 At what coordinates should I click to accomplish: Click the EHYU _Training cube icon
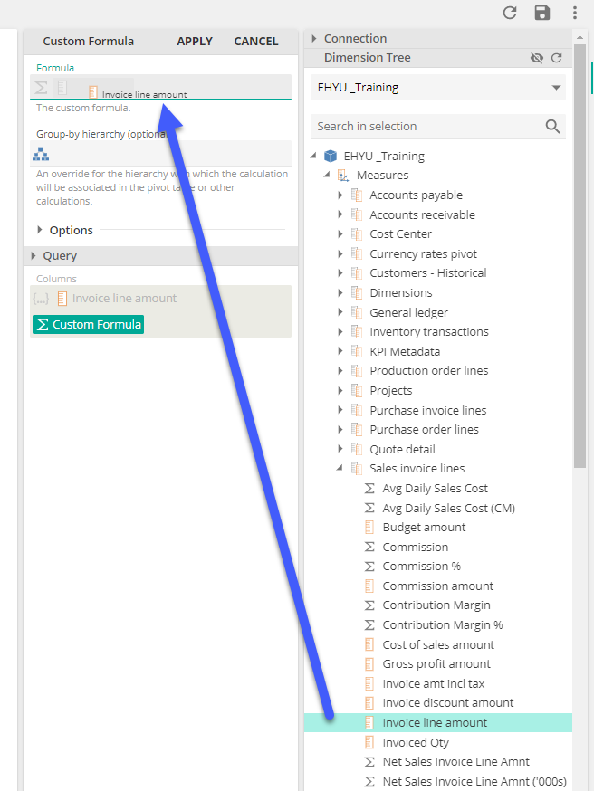[x=331, y=156]
